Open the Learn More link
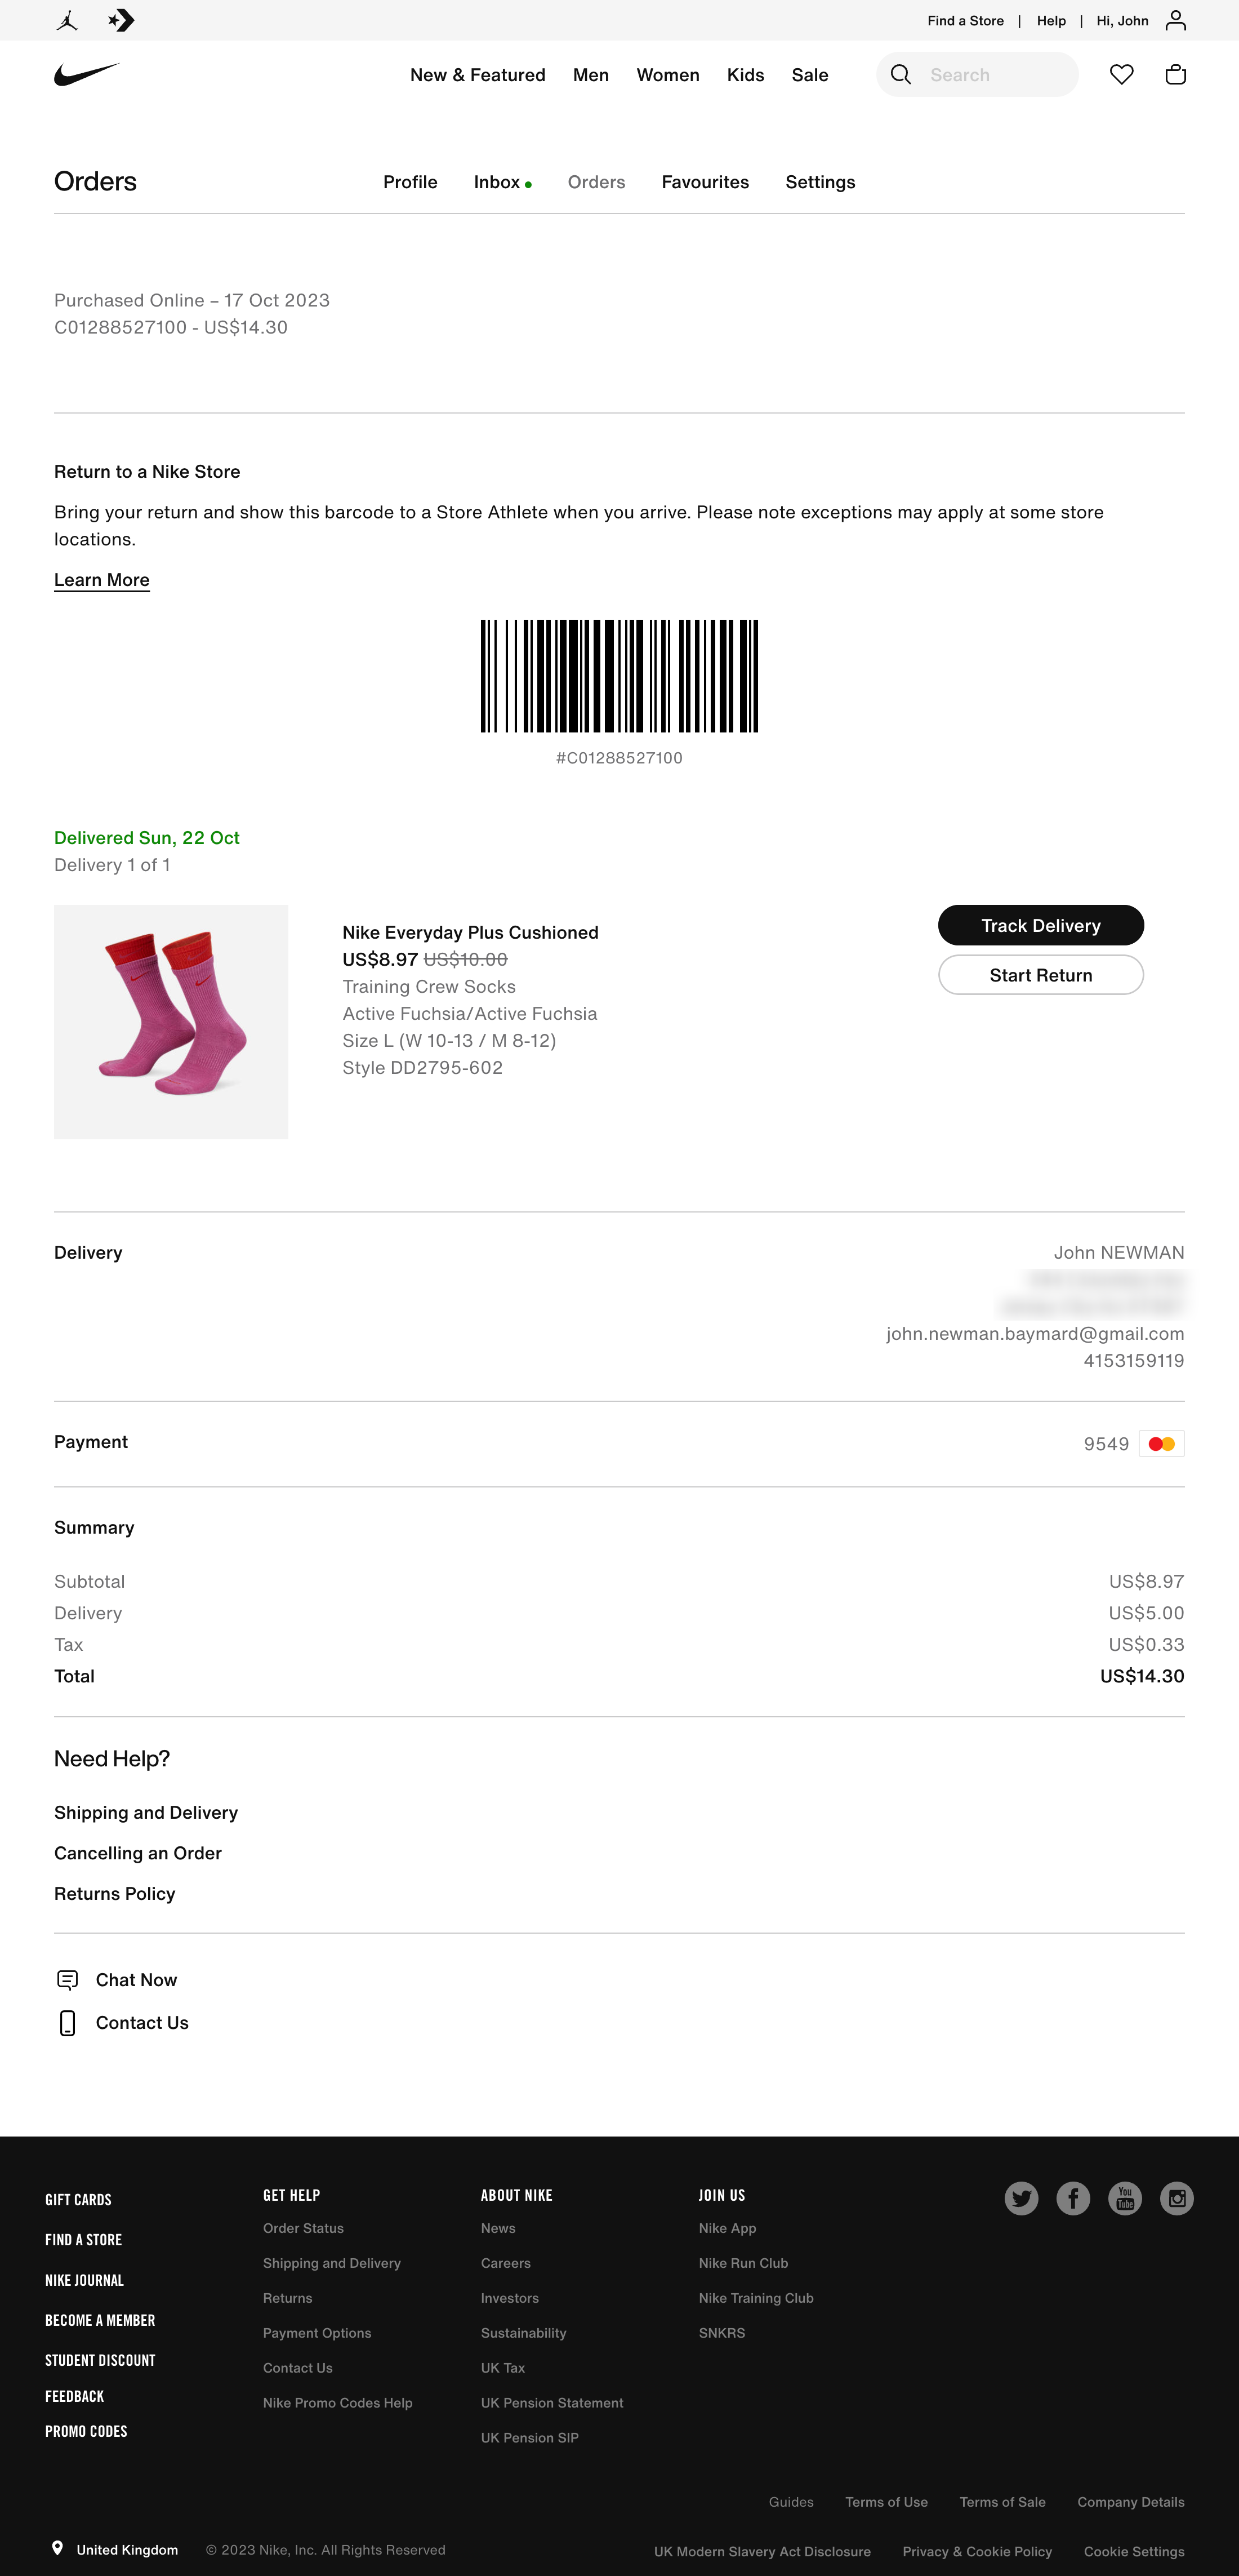 [101, 580]
